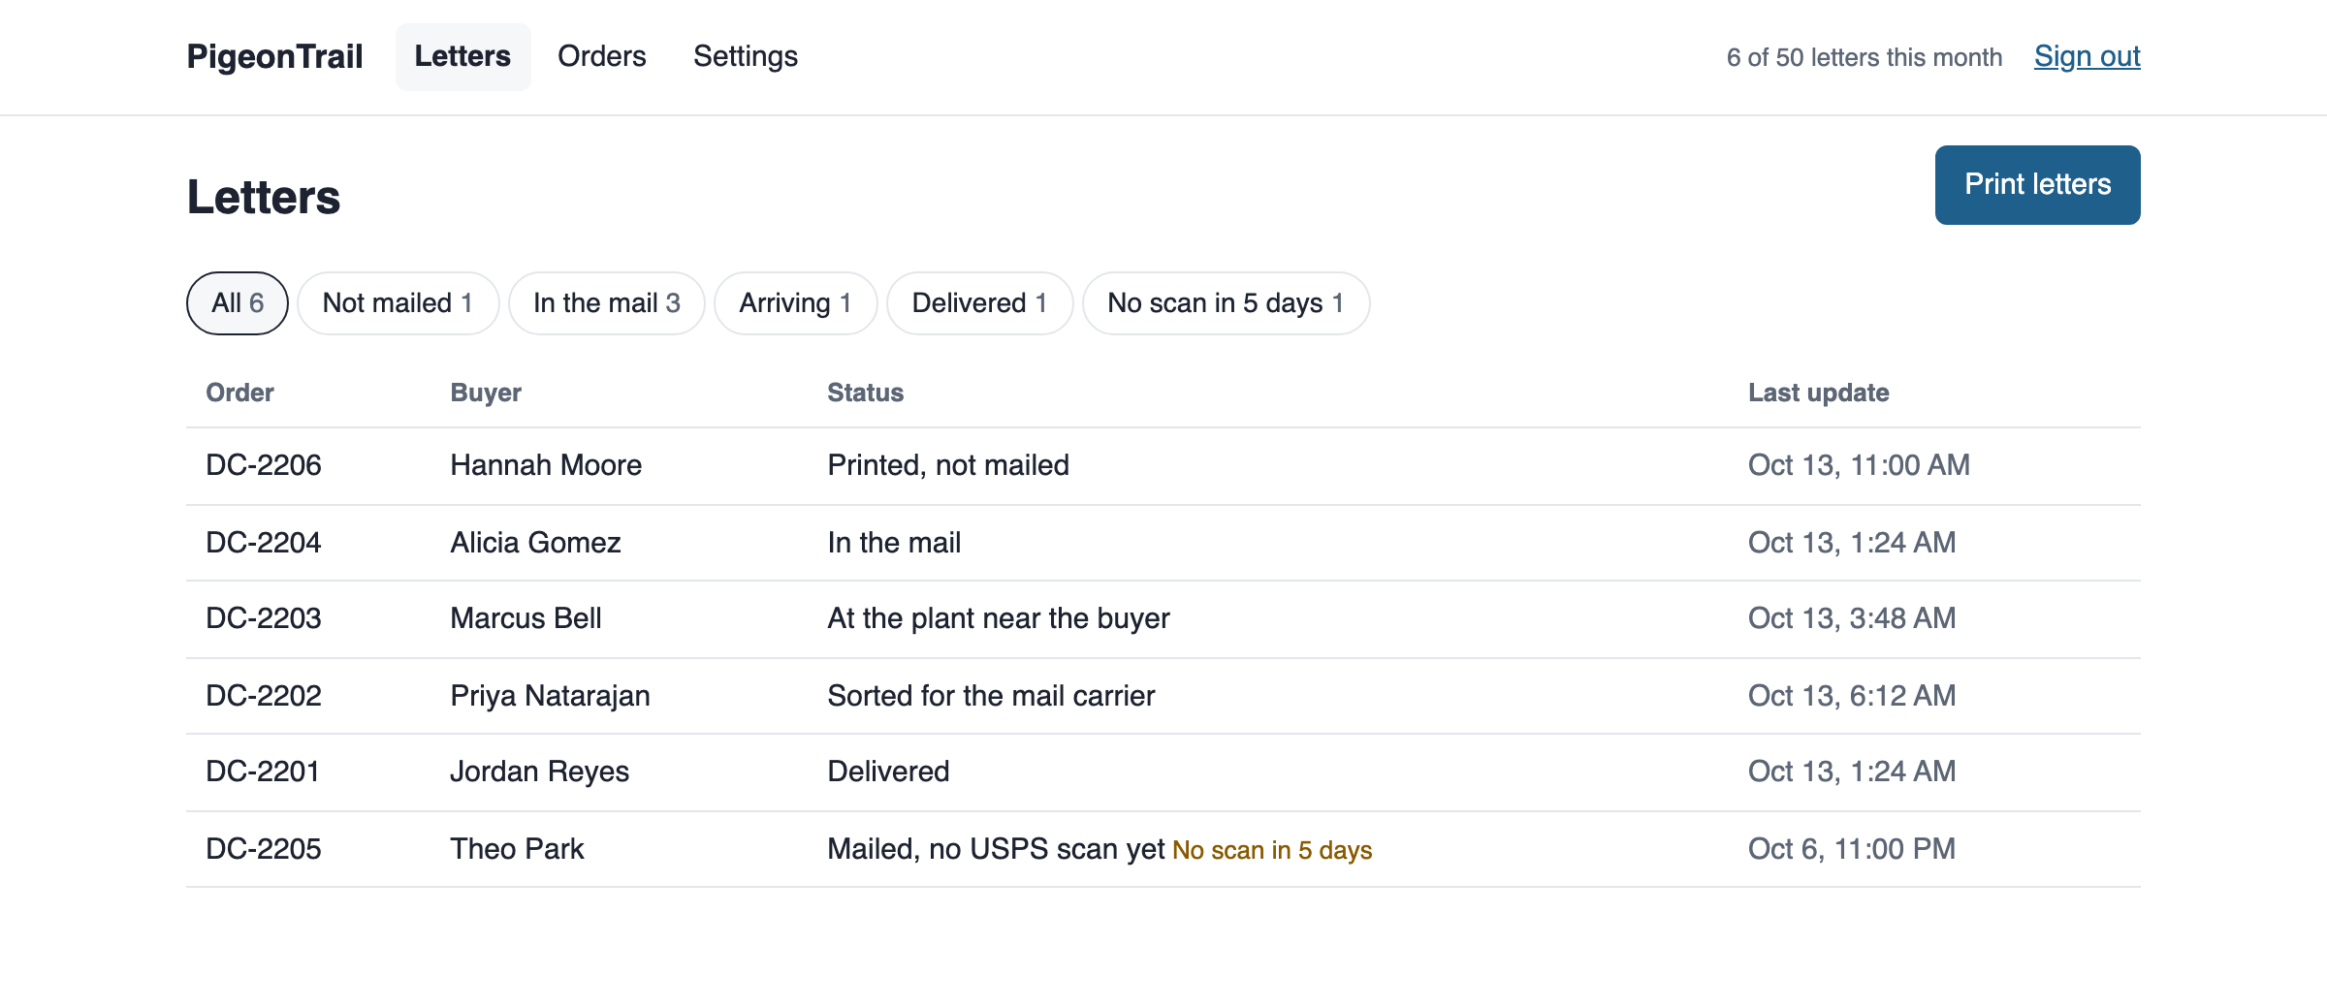Viewport: 2327px width, 1008px height.
Task: Click the Buyer column header
Action: [486, 393]
